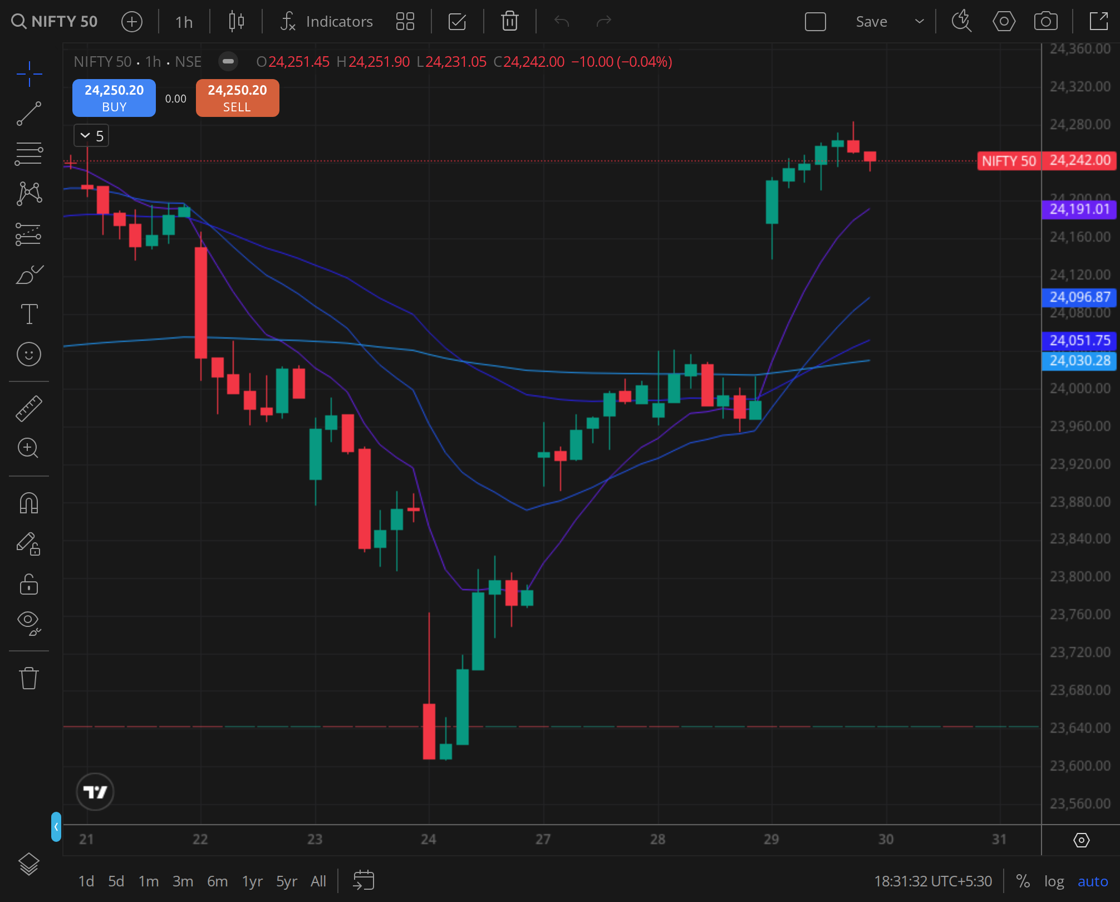
Task: Open the timezone menu at 18:31:32 UTC+5:30
Action: (x=933, y=881)
